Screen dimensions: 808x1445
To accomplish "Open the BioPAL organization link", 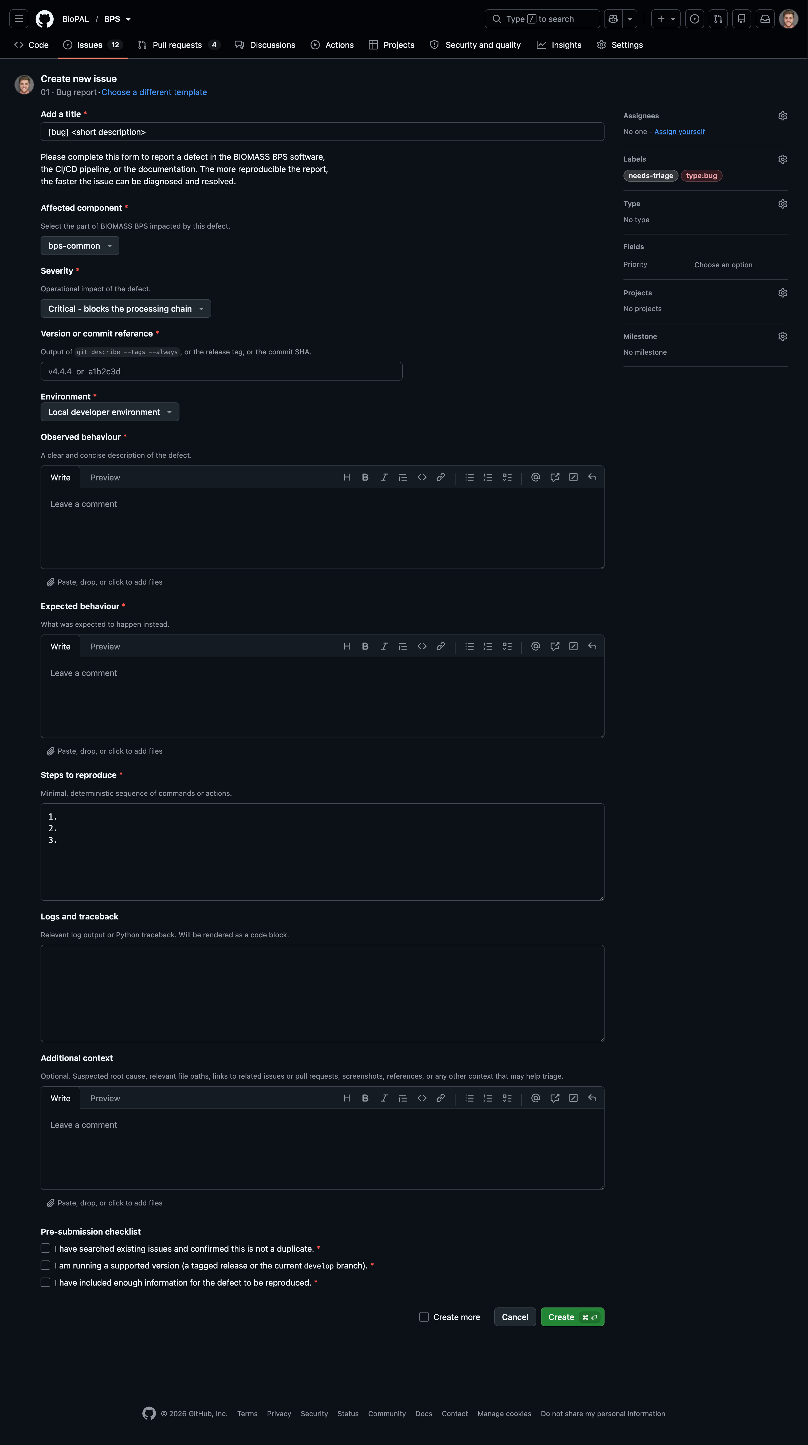I will (76, 19).
